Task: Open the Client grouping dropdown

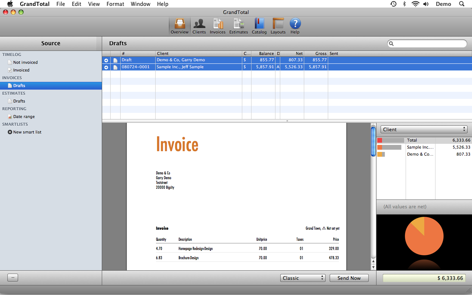Action: point(424,129)
